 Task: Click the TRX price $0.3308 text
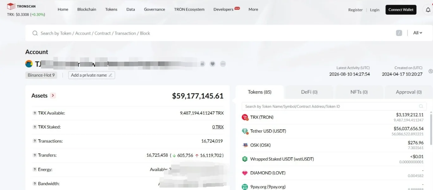(x=18, y=15)
